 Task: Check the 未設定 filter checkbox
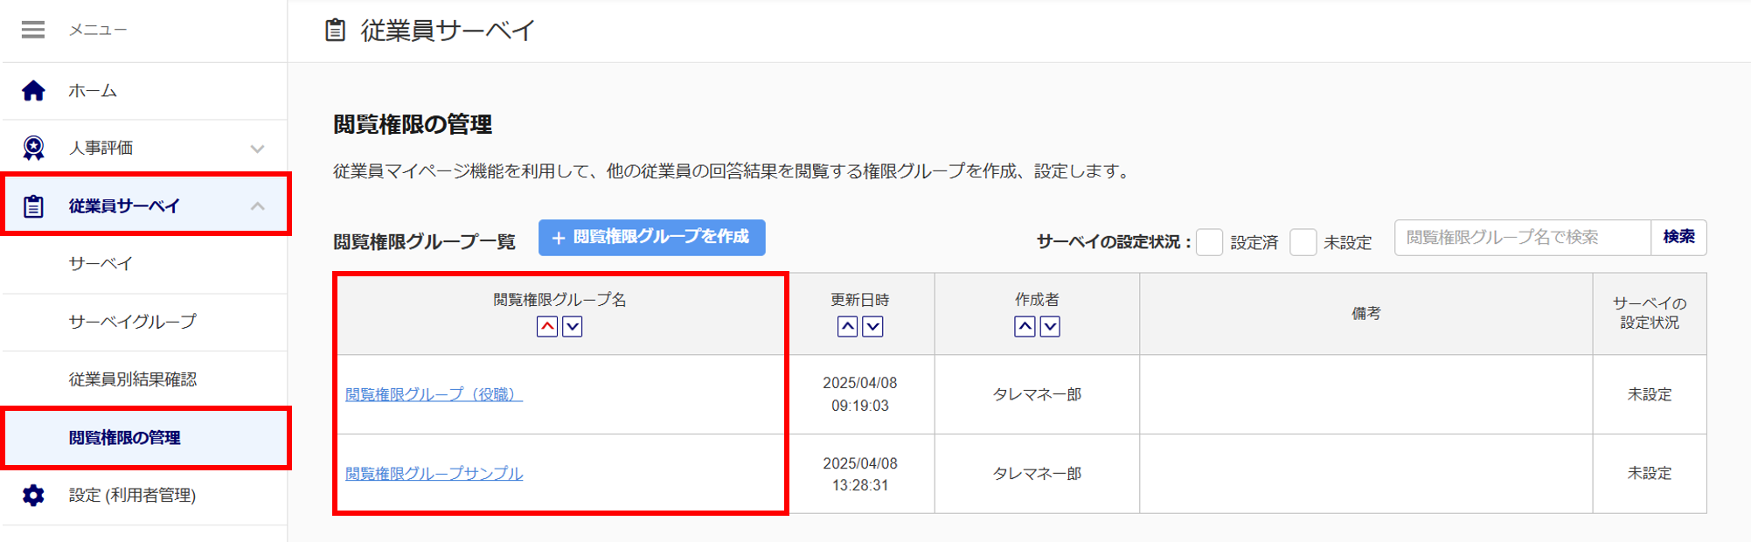coord(1303,242)
